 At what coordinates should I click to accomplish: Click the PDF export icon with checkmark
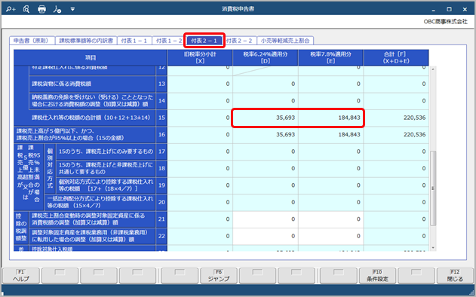coord(57,9)
